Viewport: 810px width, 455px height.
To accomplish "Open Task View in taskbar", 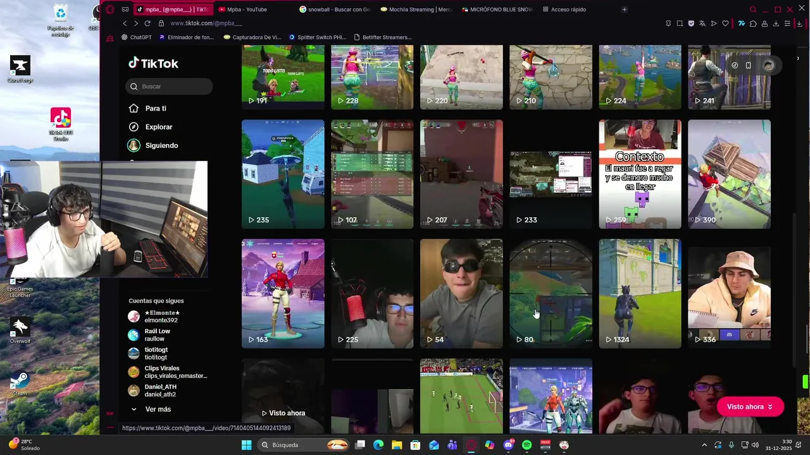I will click(360, 445).
